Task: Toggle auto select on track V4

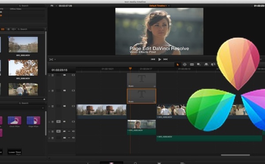Action: tap(53, 75)
